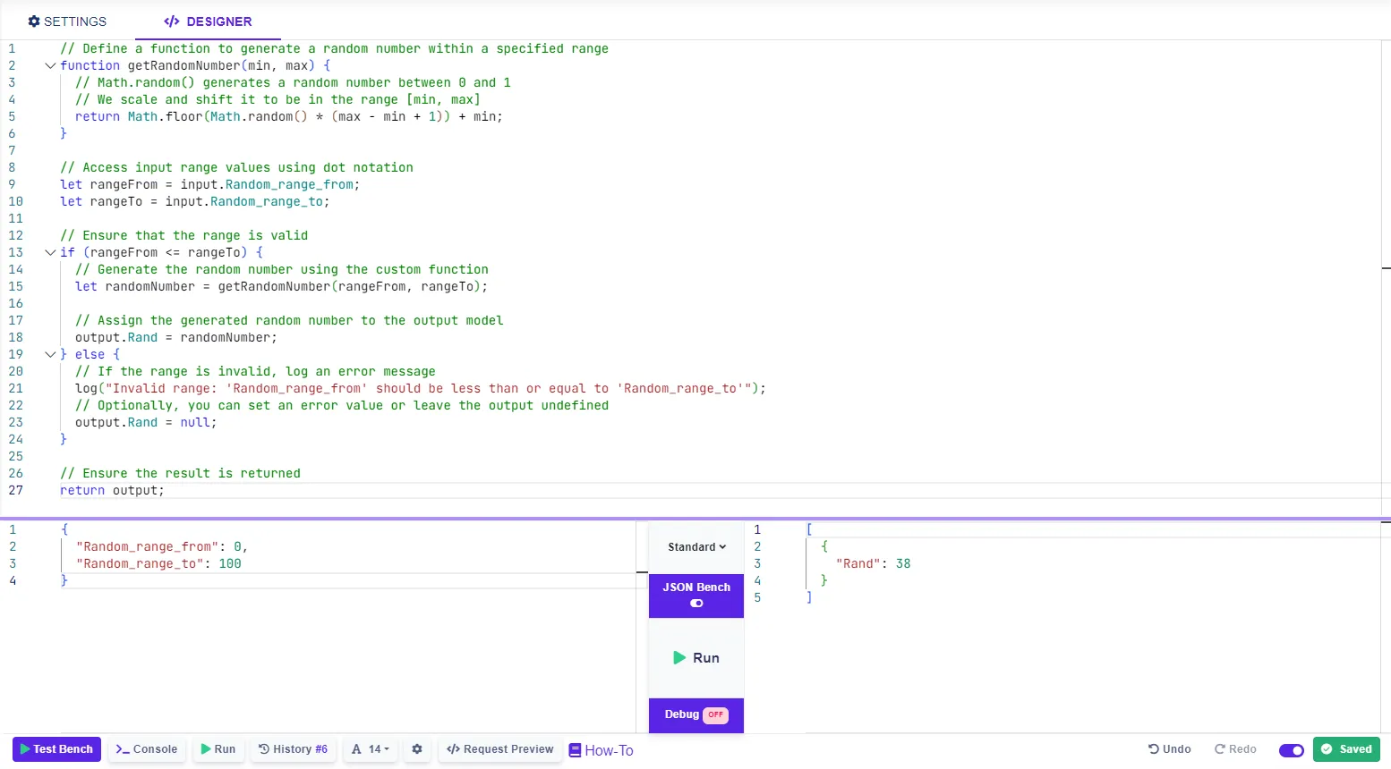Collapse the getRandomNumber function fold on line 2
Viewport: 1391px width, 769px height.
[50, 65]
